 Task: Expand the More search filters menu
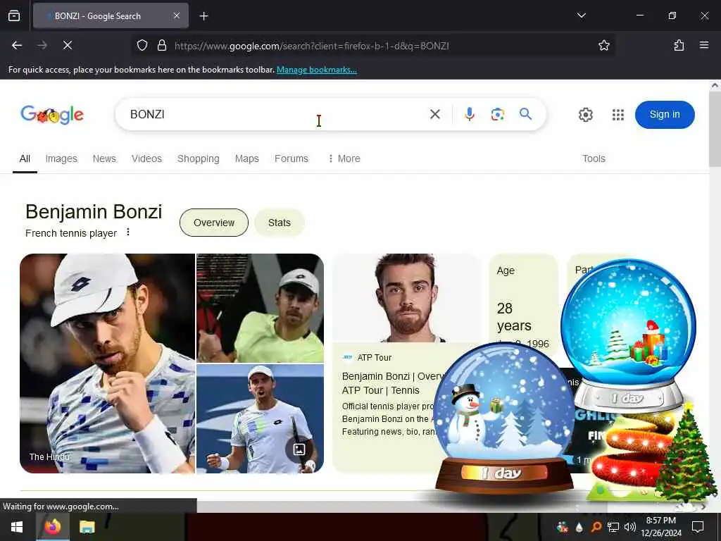click(x=344, y=158)
